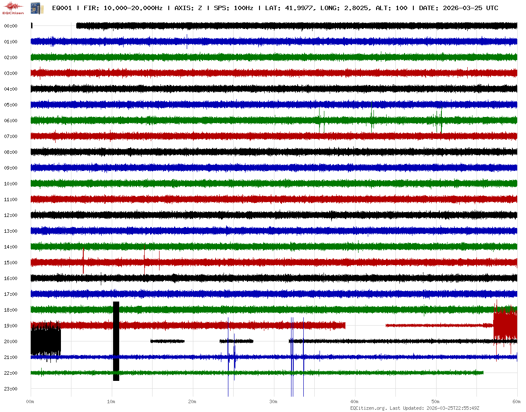The image size is (526, 412).
Task: Select the 06:00 hour row label
Action: [11, 121]
